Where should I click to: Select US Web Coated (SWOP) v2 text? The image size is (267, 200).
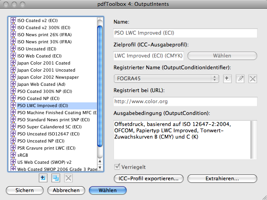point(44,162)
